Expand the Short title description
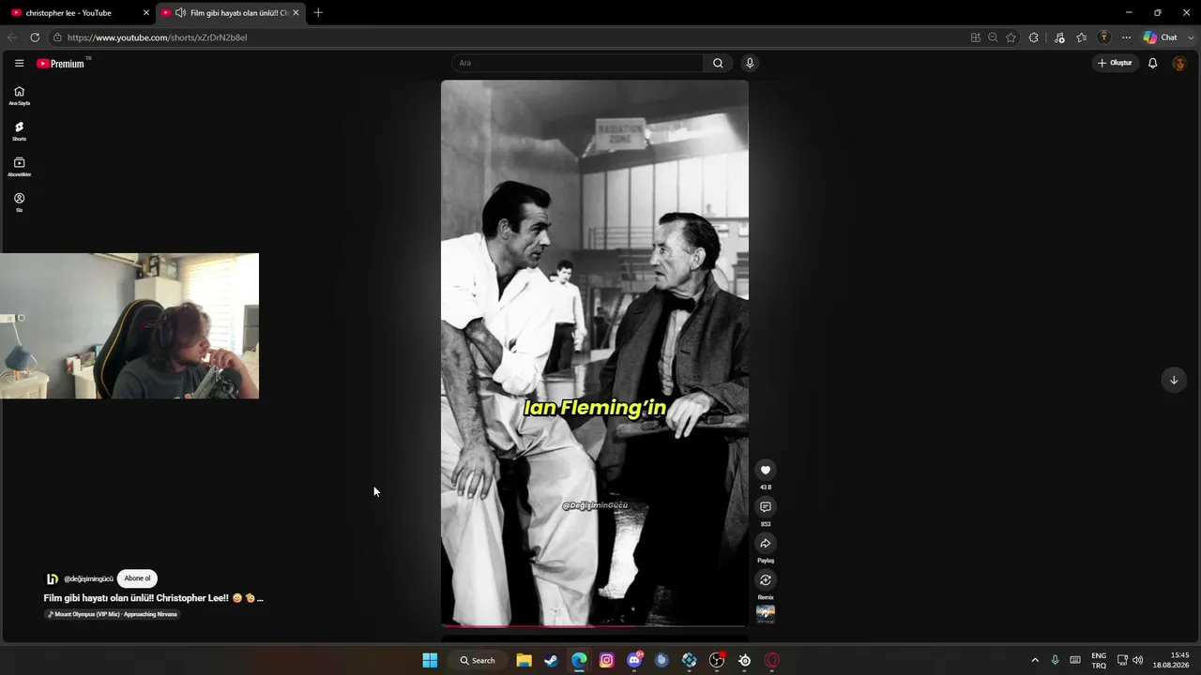The image size is (1201, 675). (x=154, y=598)
